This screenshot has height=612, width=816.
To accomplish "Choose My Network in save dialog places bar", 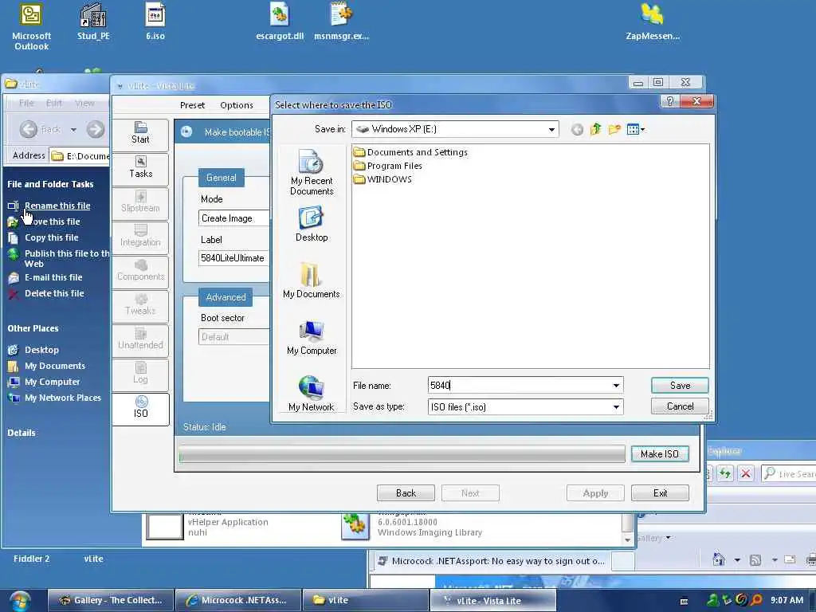I will click(312, 394).
